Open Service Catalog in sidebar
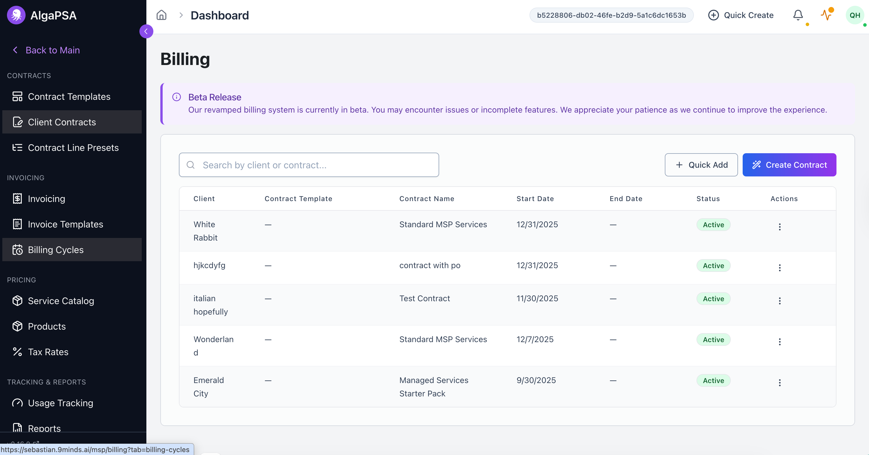Image resolution: width=869 pixels, height=455 pixels. point(61,301)
